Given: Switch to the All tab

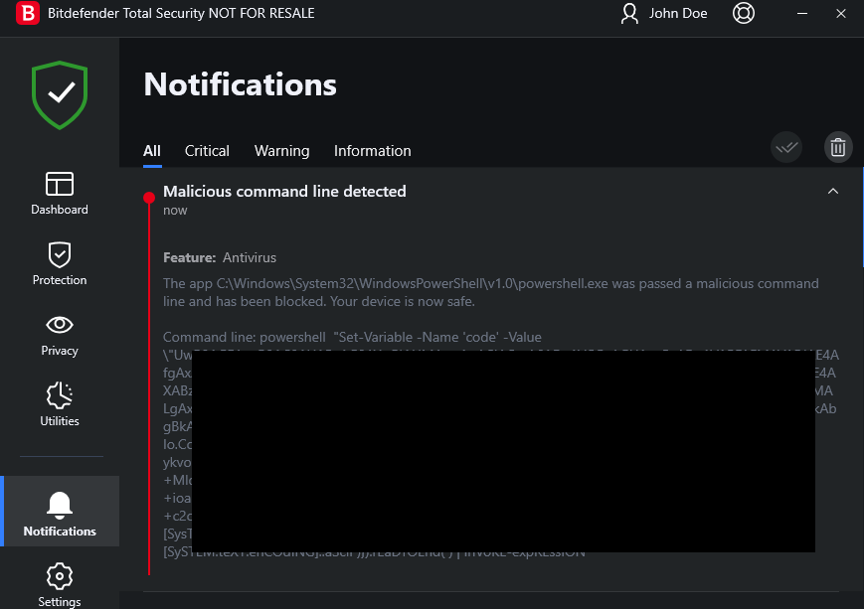Looking at the screenshot, I should click(152, 151).
